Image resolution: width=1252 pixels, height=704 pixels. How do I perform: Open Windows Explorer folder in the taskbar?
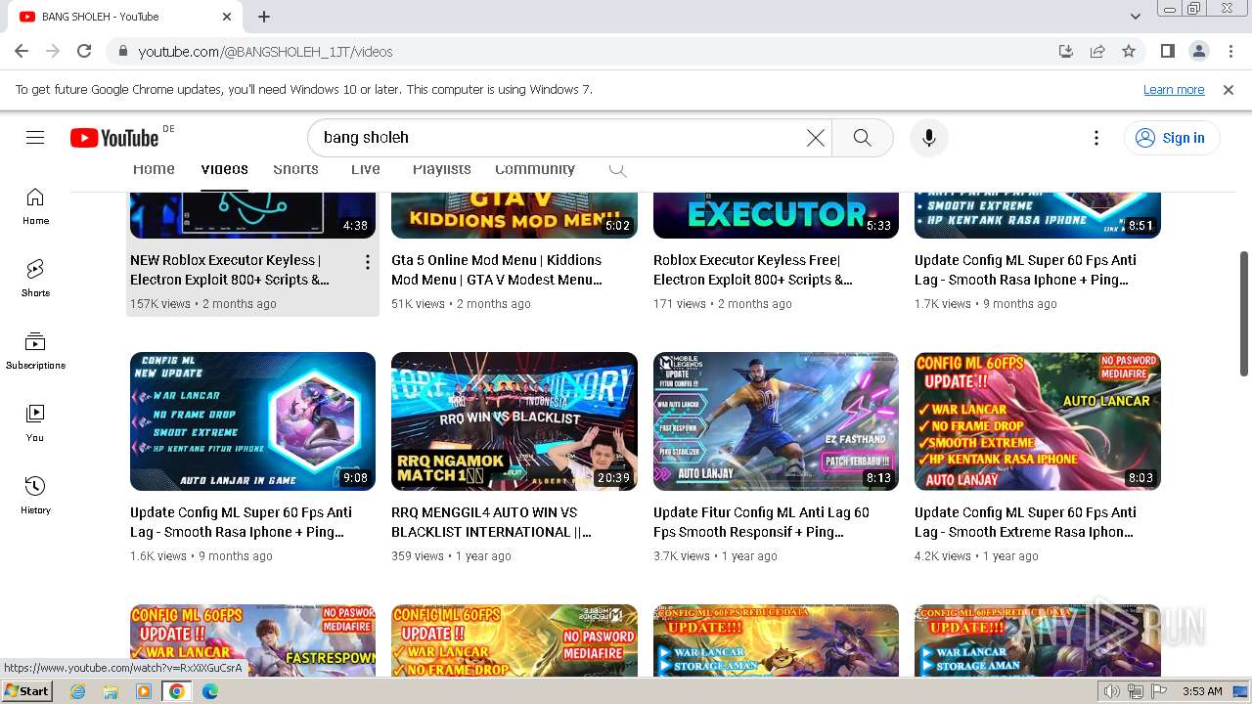click(x=111, y=691)
